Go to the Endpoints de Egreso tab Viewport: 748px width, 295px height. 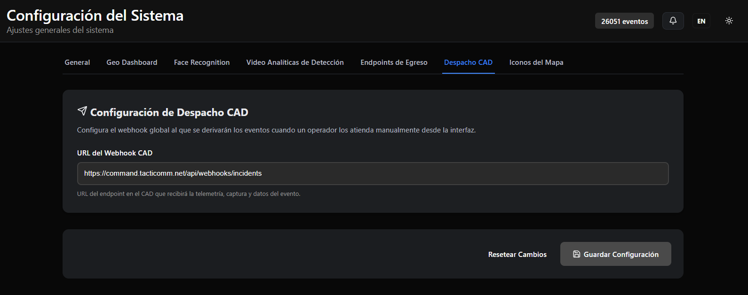[x=394, y=62]
